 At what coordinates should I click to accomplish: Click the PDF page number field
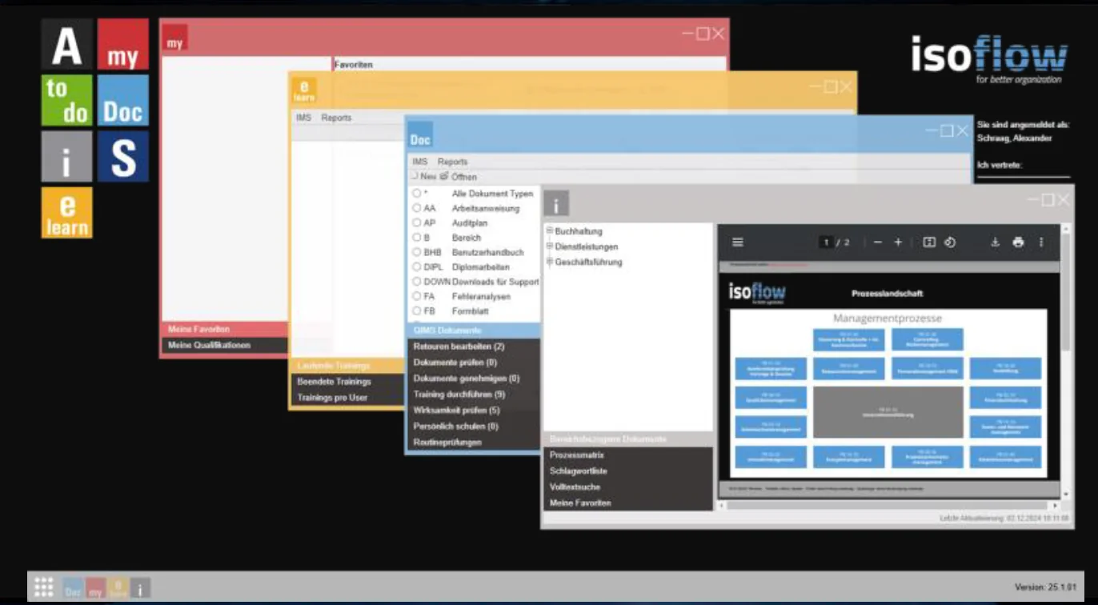[x=825, y=242]
